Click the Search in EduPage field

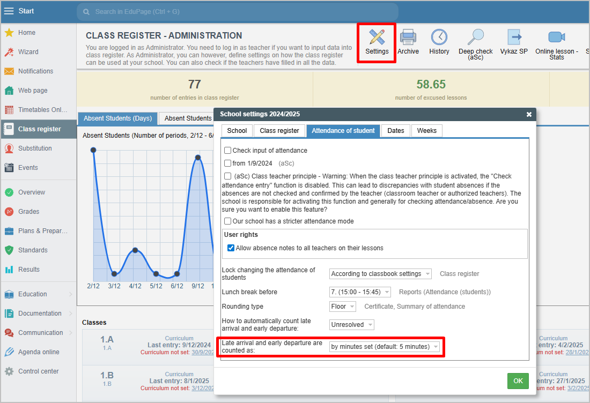pyautogui.click(x=241, y=11)
